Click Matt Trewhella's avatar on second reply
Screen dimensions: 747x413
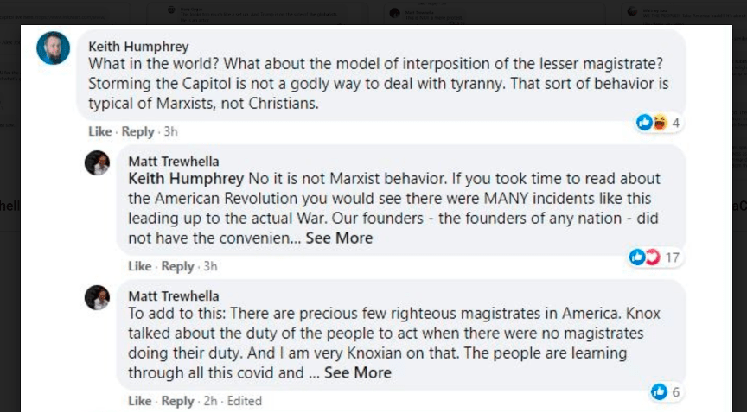tap(97, 297)
